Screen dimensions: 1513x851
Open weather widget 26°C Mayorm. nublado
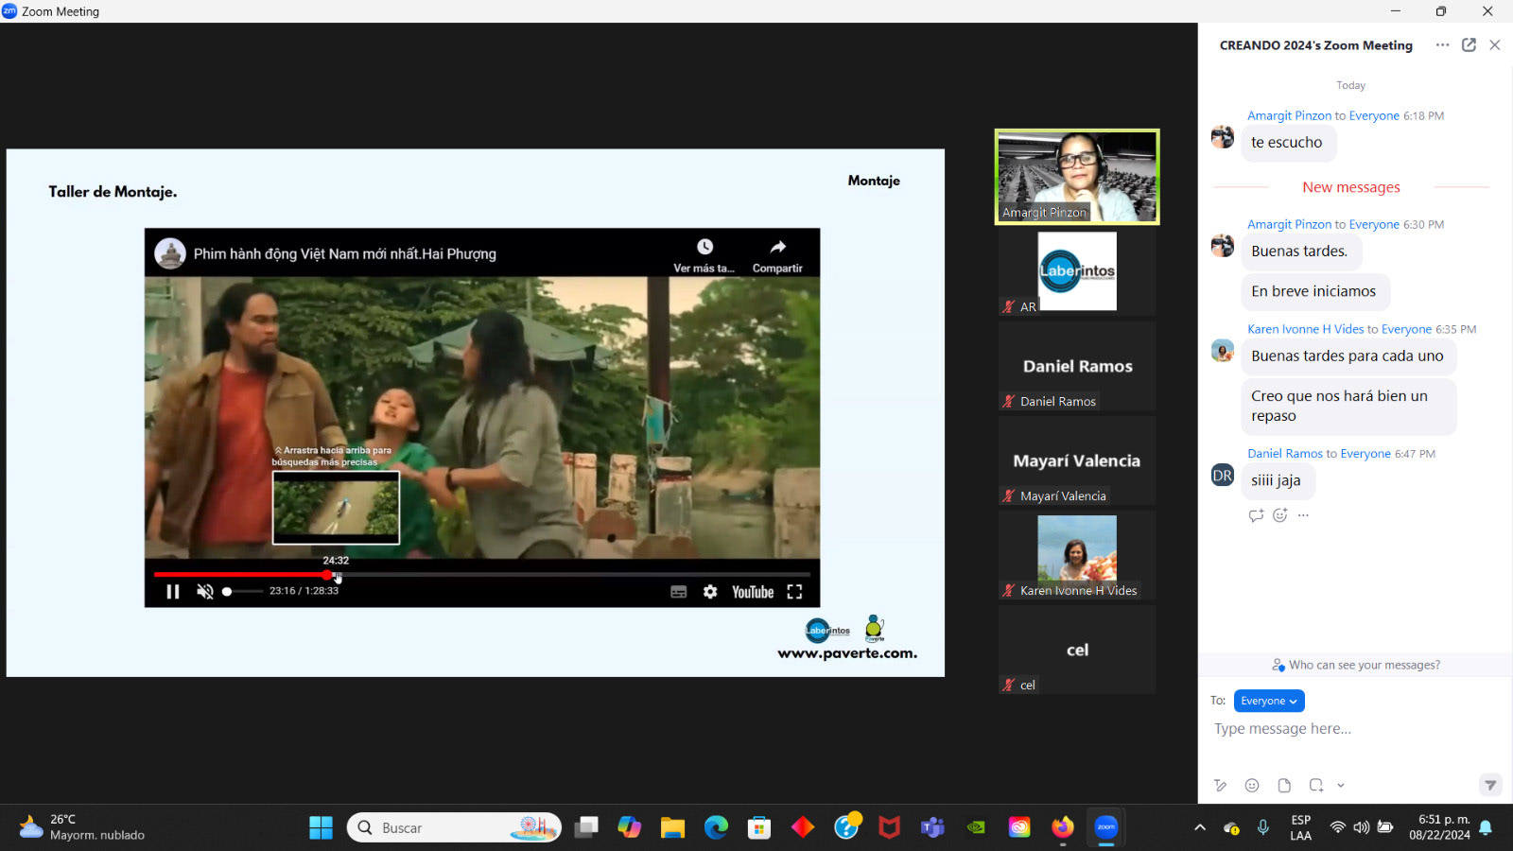pyautogui.click(x=83, y=827)
